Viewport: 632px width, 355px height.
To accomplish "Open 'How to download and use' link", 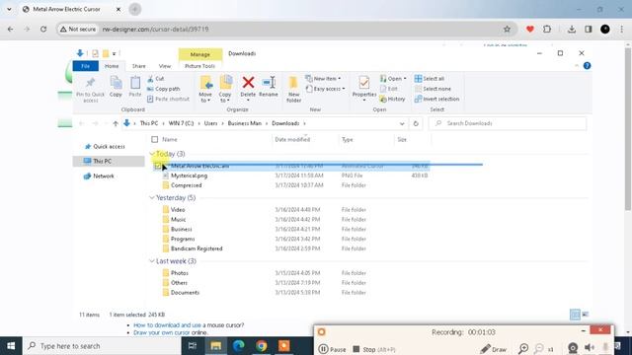I will [167, 324].
